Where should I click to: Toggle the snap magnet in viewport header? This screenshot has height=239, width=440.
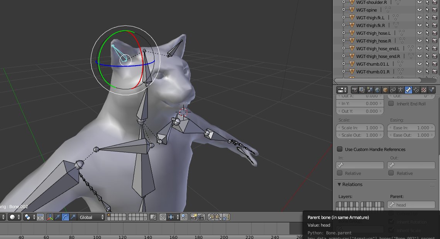point(163,217)
